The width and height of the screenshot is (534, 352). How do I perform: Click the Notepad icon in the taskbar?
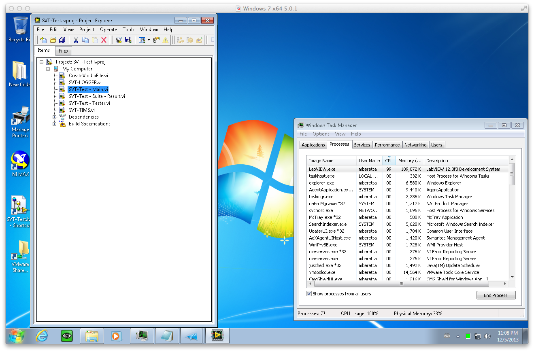pos(166,335)
